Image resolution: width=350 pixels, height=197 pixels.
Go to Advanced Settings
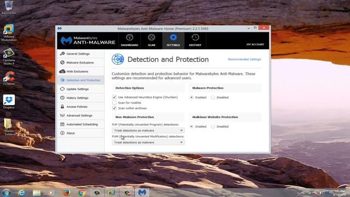[79, 115]
